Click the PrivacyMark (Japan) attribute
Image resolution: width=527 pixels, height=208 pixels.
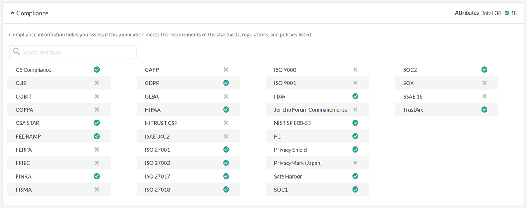click(x=298, y=163)
